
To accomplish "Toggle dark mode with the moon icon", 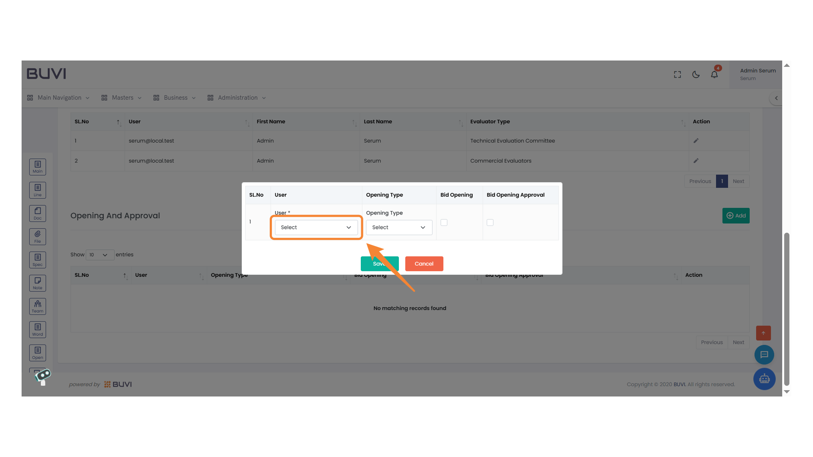I will coord(696,74).
